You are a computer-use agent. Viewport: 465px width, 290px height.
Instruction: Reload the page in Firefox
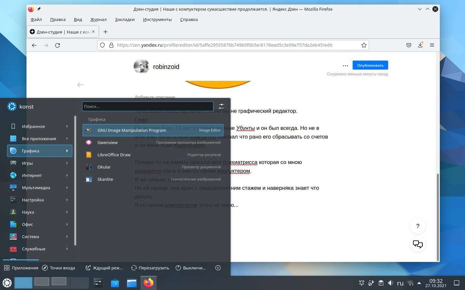pos(57,45)
